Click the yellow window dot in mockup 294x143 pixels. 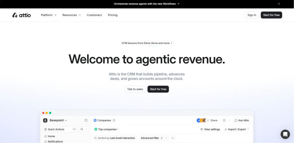(47, 113)
